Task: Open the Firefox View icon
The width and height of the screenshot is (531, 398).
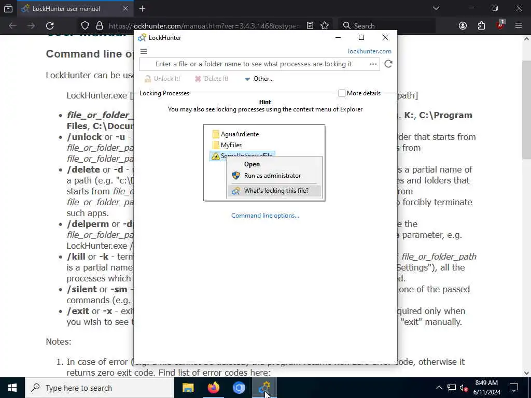Action: coord(8,9)
